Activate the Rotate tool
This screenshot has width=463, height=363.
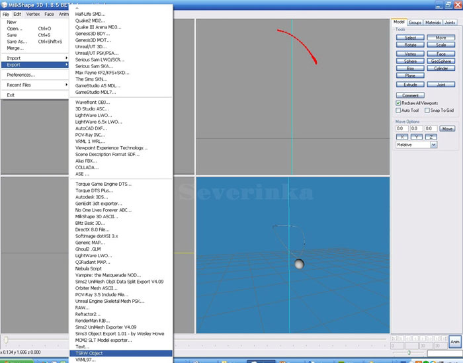(x=410, y=45)
